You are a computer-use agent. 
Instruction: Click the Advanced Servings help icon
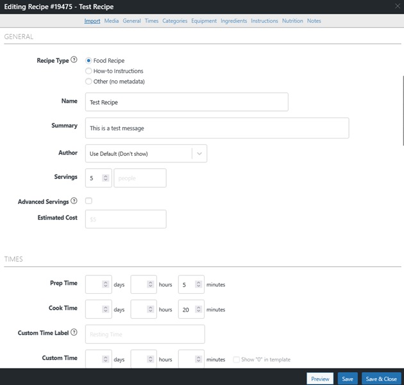[74, 201]
